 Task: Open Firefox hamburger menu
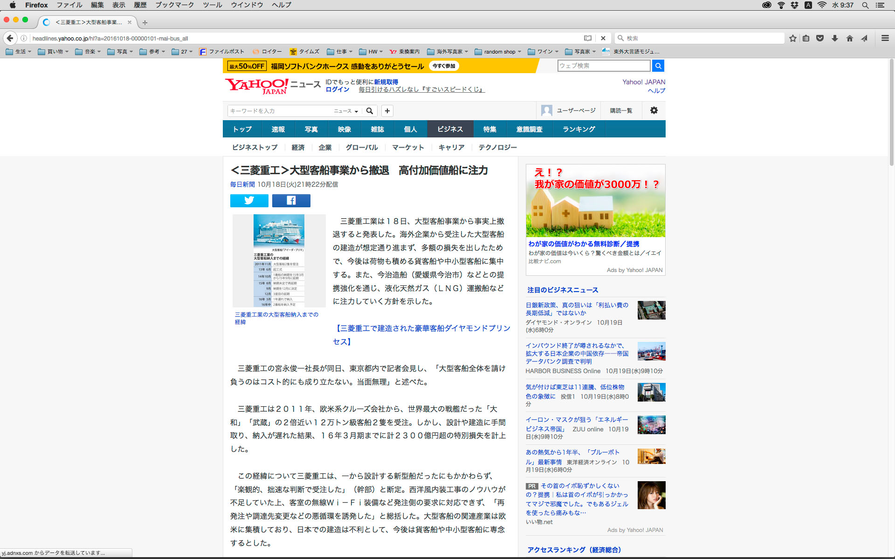click(885, 38)
